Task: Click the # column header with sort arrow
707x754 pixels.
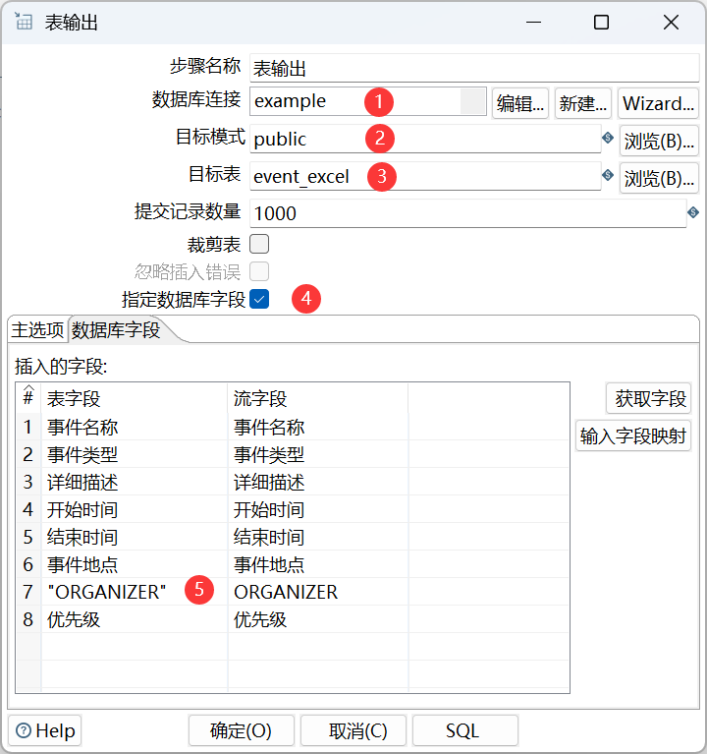Action: [x=28, y=397]
